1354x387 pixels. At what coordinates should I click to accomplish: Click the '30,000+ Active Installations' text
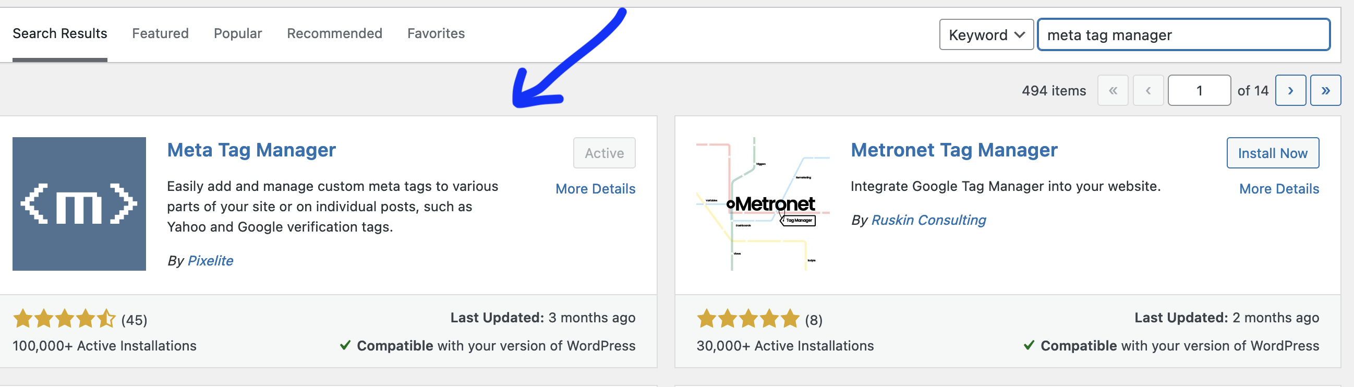[x=785, y=346]
